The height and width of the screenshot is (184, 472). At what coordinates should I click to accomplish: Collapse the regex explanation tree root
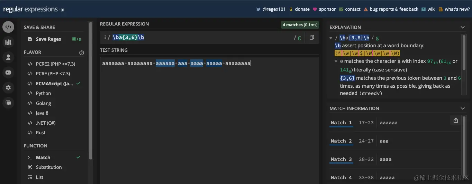pyautogui.click(x=331, y=38)
